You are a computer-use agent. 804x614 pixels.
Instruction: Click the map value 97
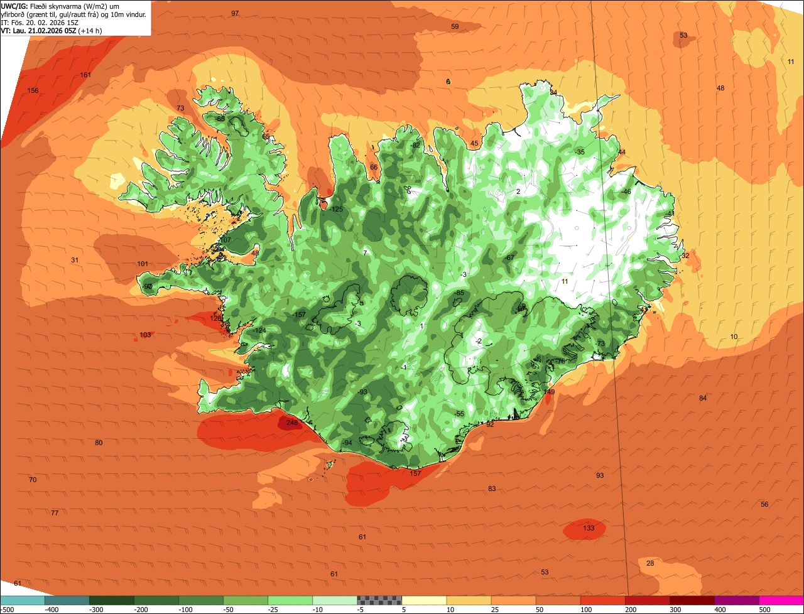coord(235,13)
